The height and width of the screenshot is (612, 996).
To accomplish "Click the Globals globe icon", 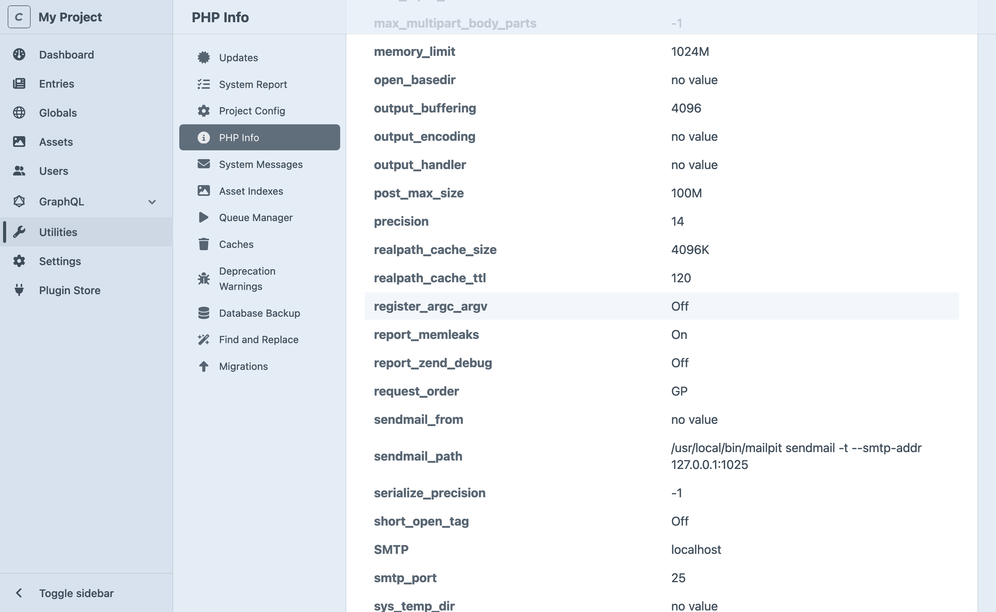I will [19, 112].
